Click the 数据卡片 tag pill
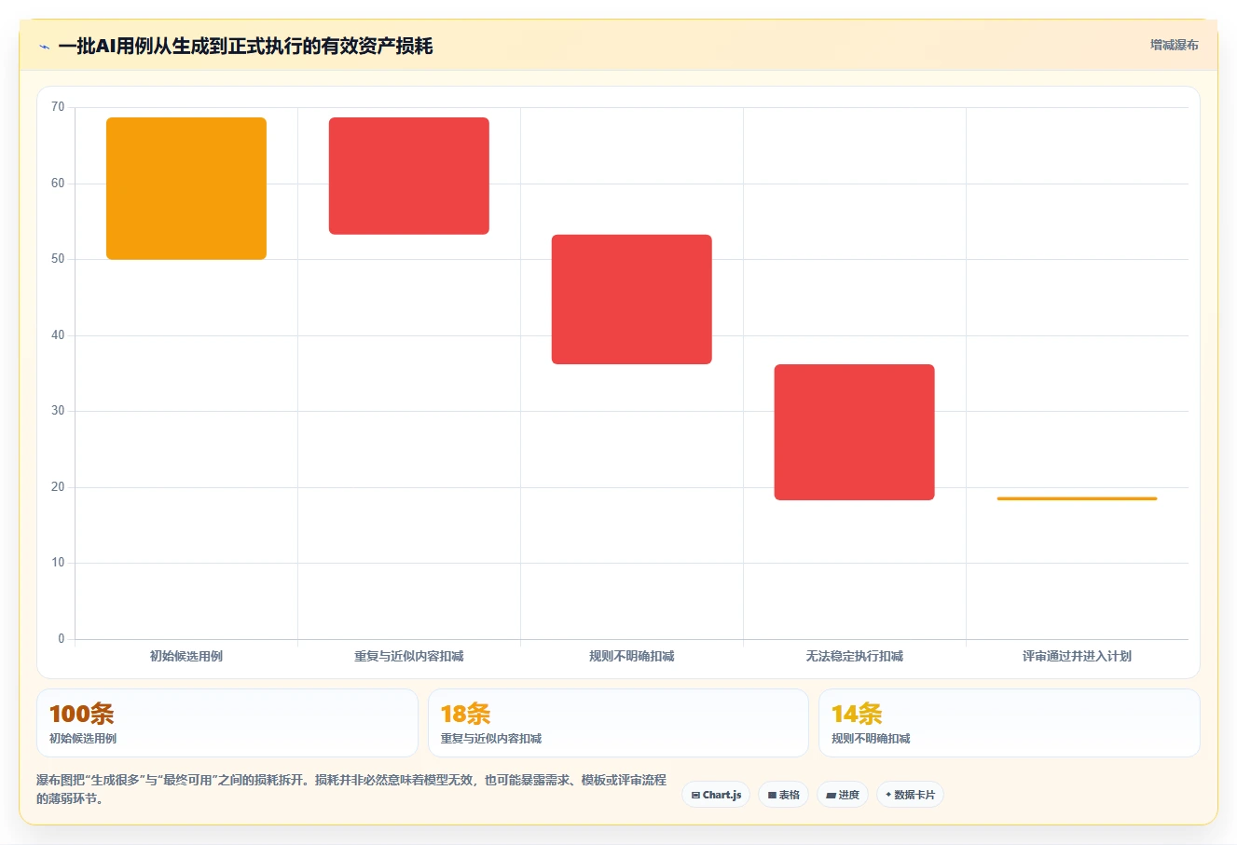 (910, 795)
